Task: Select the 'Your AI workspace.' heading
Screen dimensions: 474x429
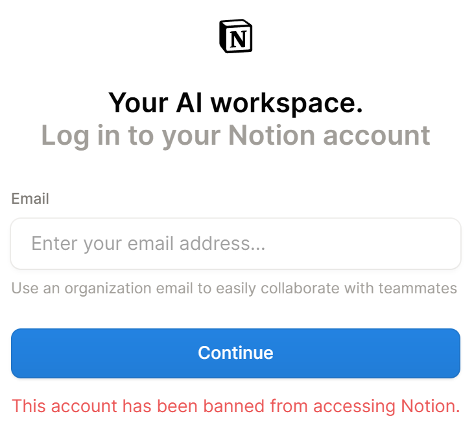Action: click(x=235, y=103)
